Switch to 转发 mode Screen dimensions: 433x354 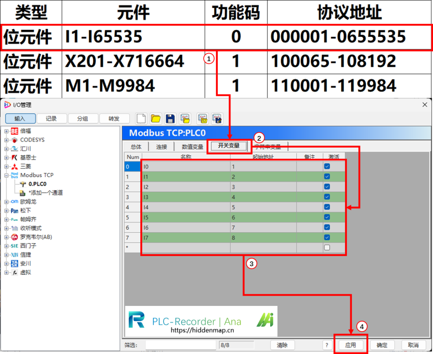pos(114,119)
